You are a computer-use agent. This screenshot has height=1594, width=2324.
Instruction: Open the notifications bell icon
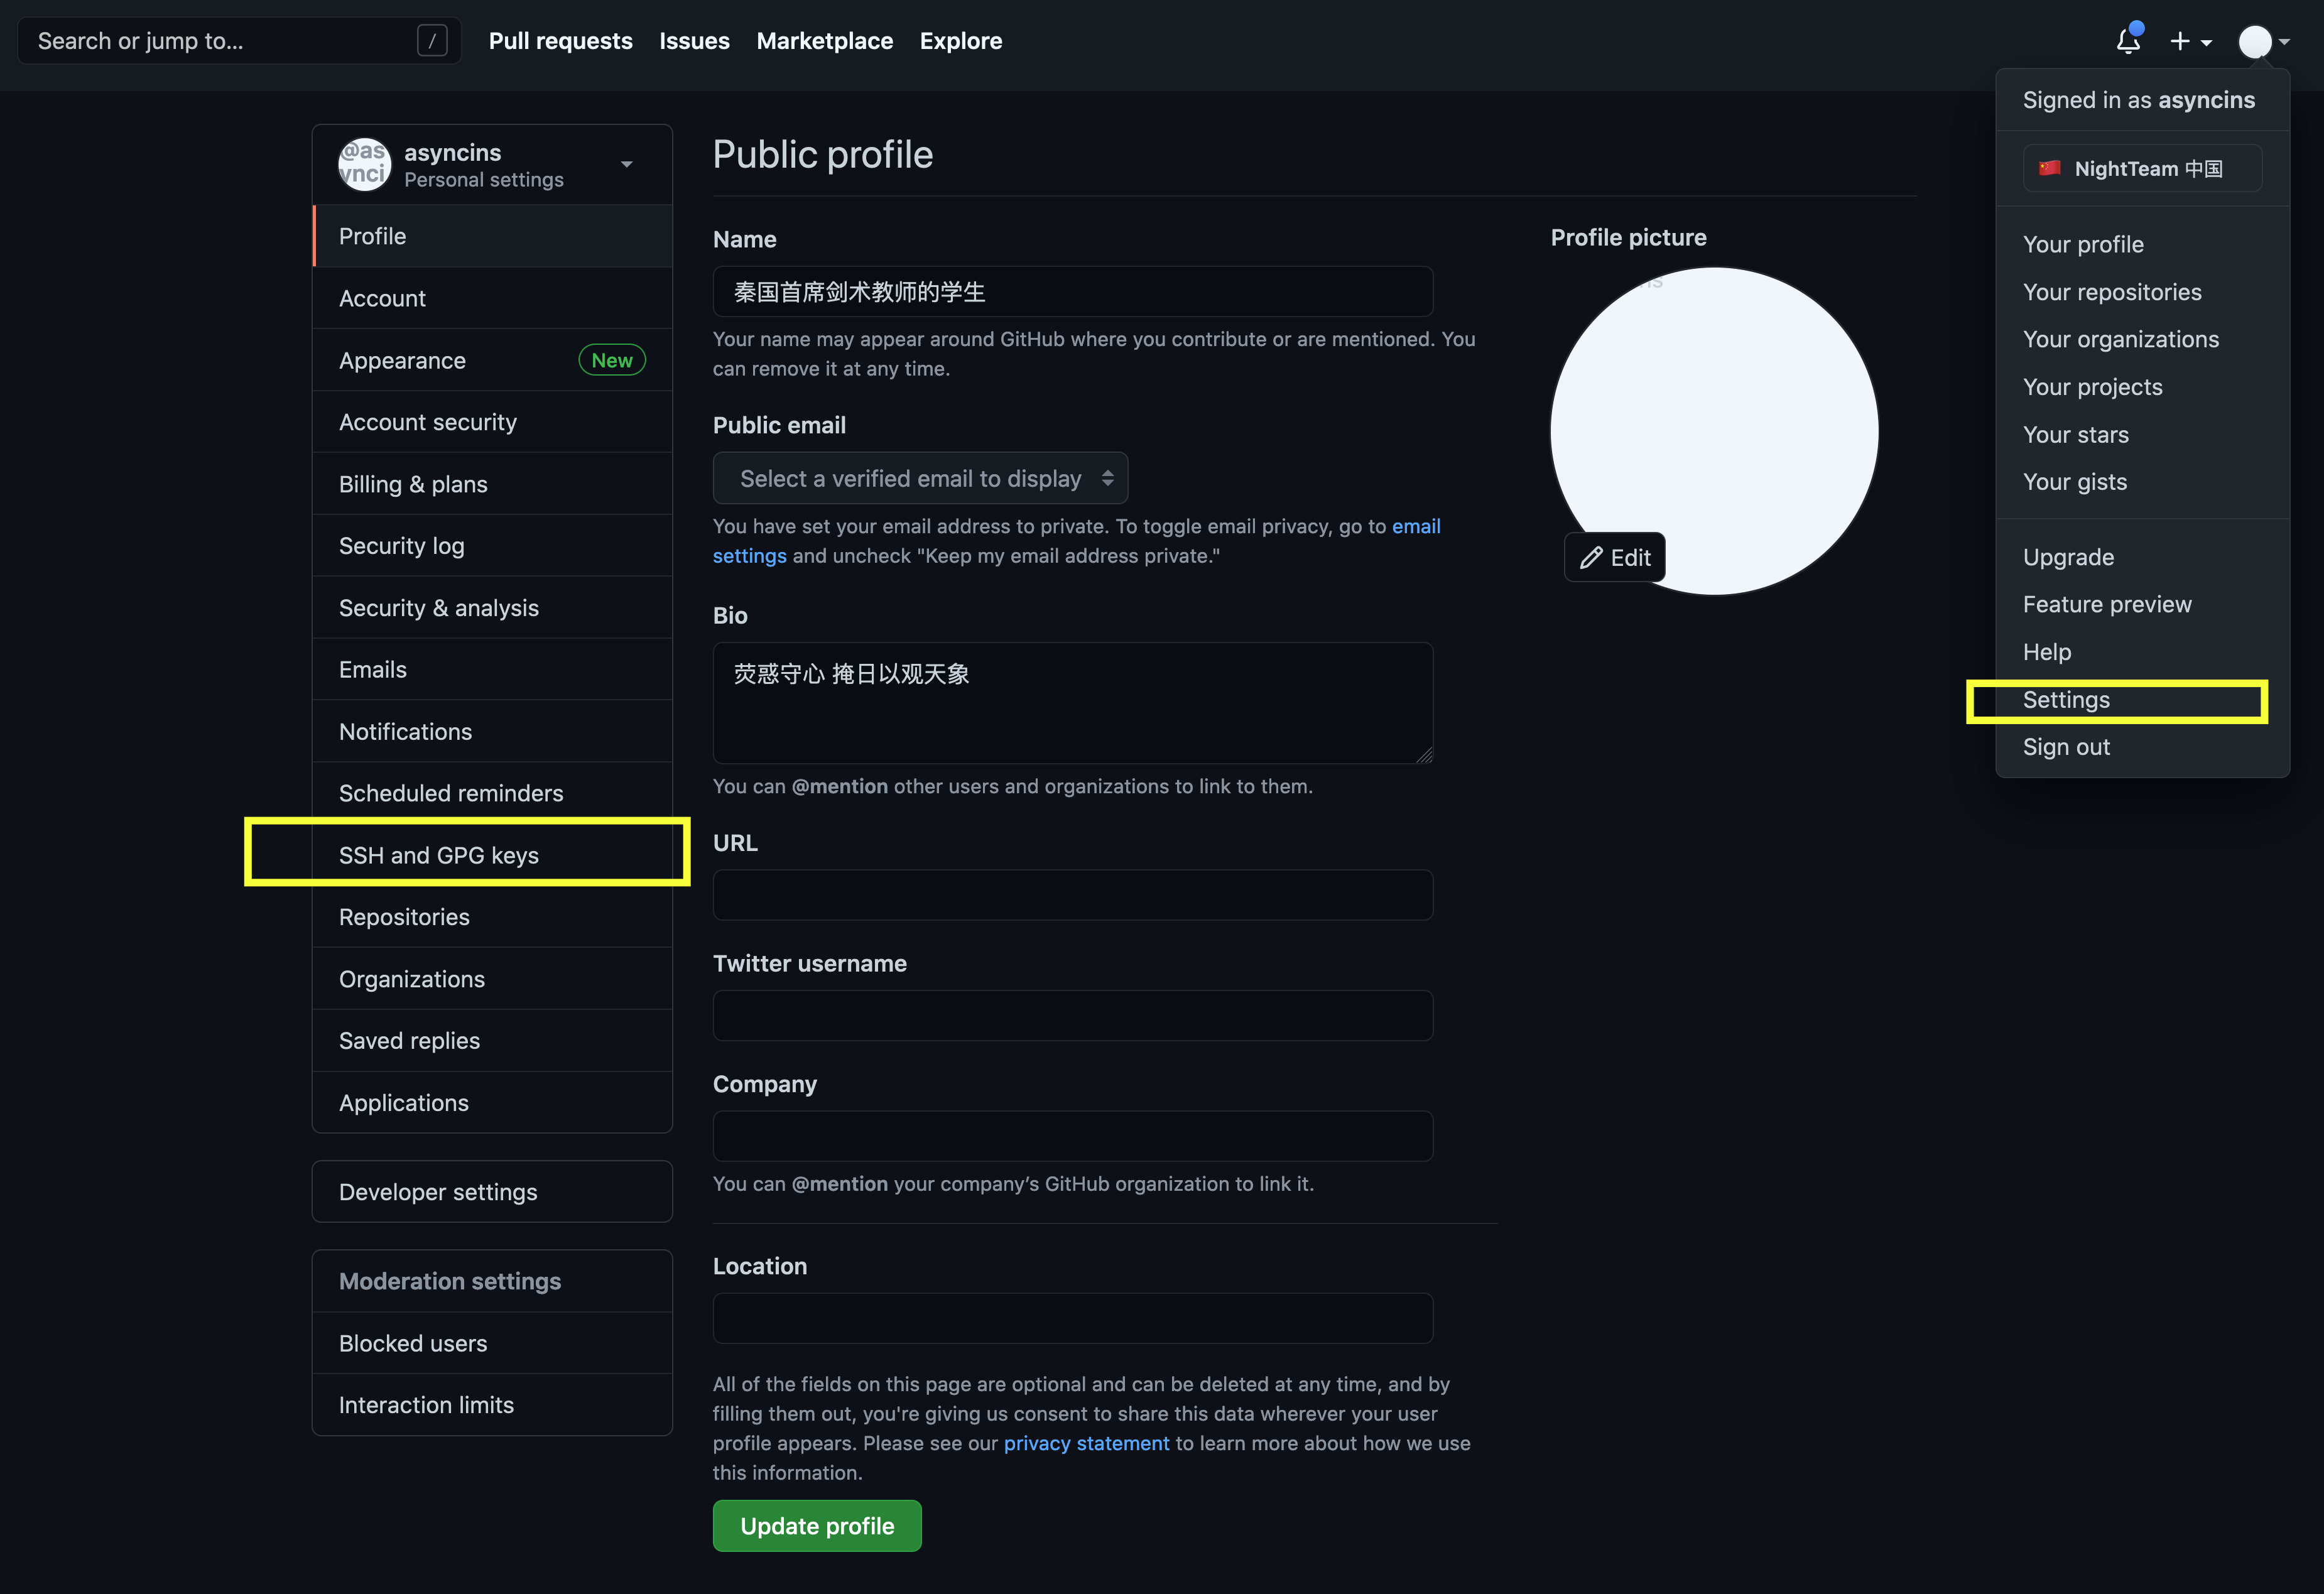[x=2127, y=40]
